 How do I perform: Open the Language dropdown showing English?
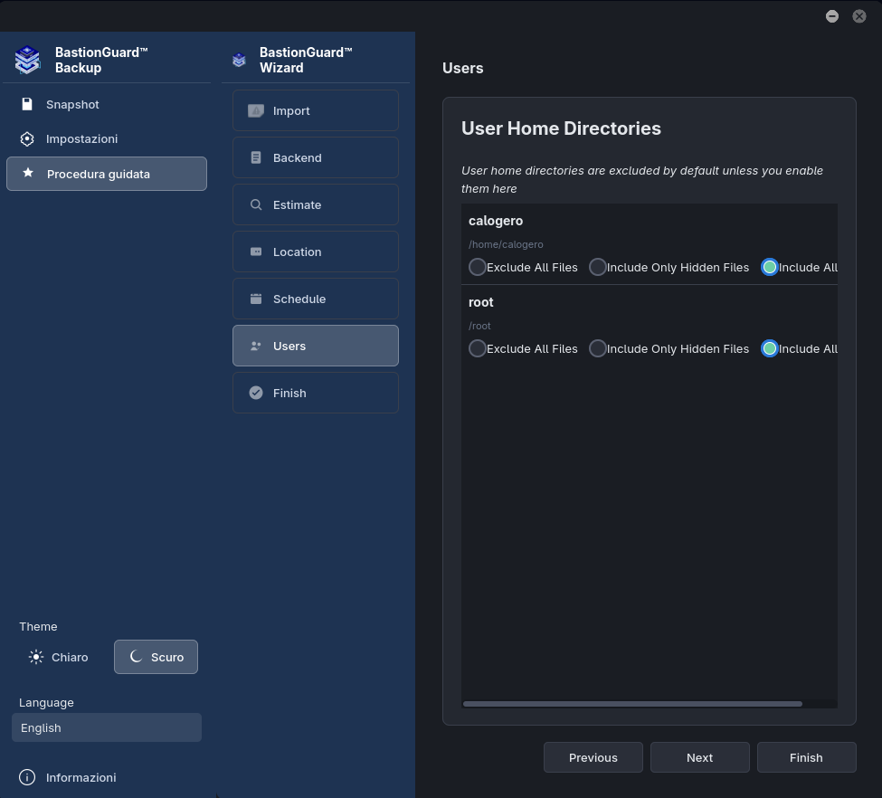[107, 727]
